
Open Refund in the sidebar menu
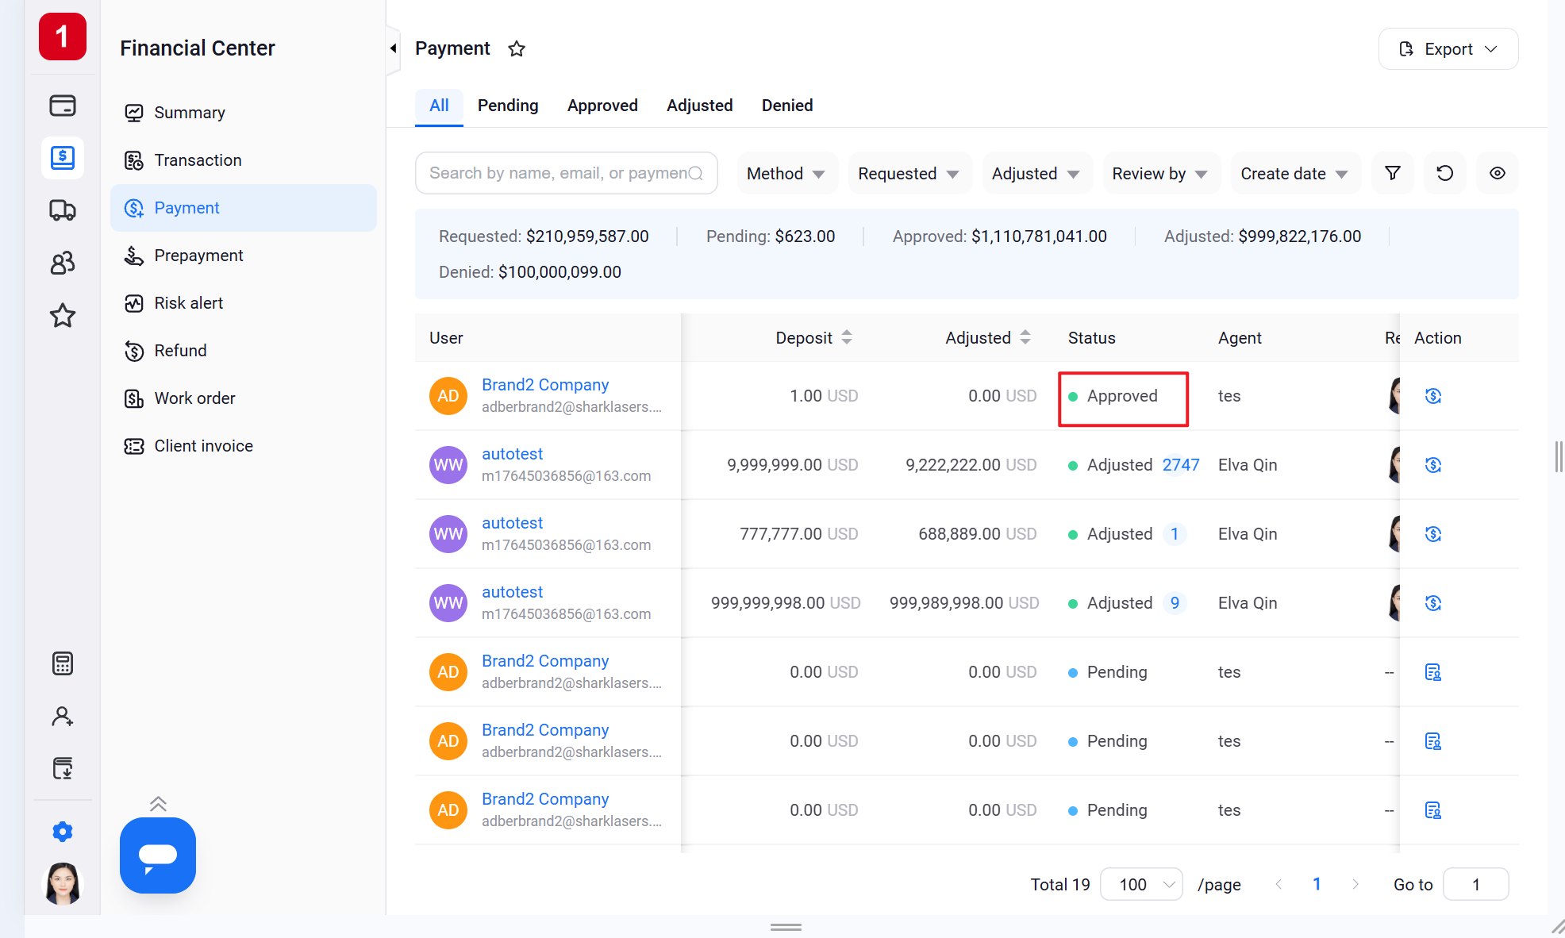point(244,351)
